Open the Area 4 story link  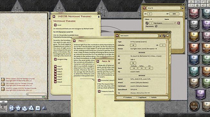point(55,77)
